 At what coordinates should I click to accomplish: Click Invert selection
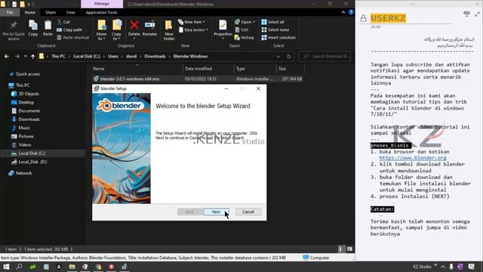pyautogui.click(x=278, y=38)
